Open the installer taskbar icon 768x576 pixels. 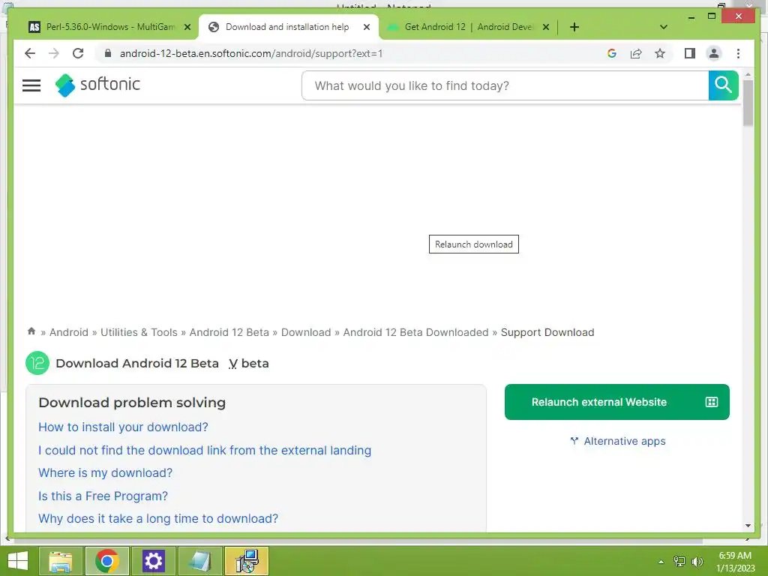coord(246,561)
